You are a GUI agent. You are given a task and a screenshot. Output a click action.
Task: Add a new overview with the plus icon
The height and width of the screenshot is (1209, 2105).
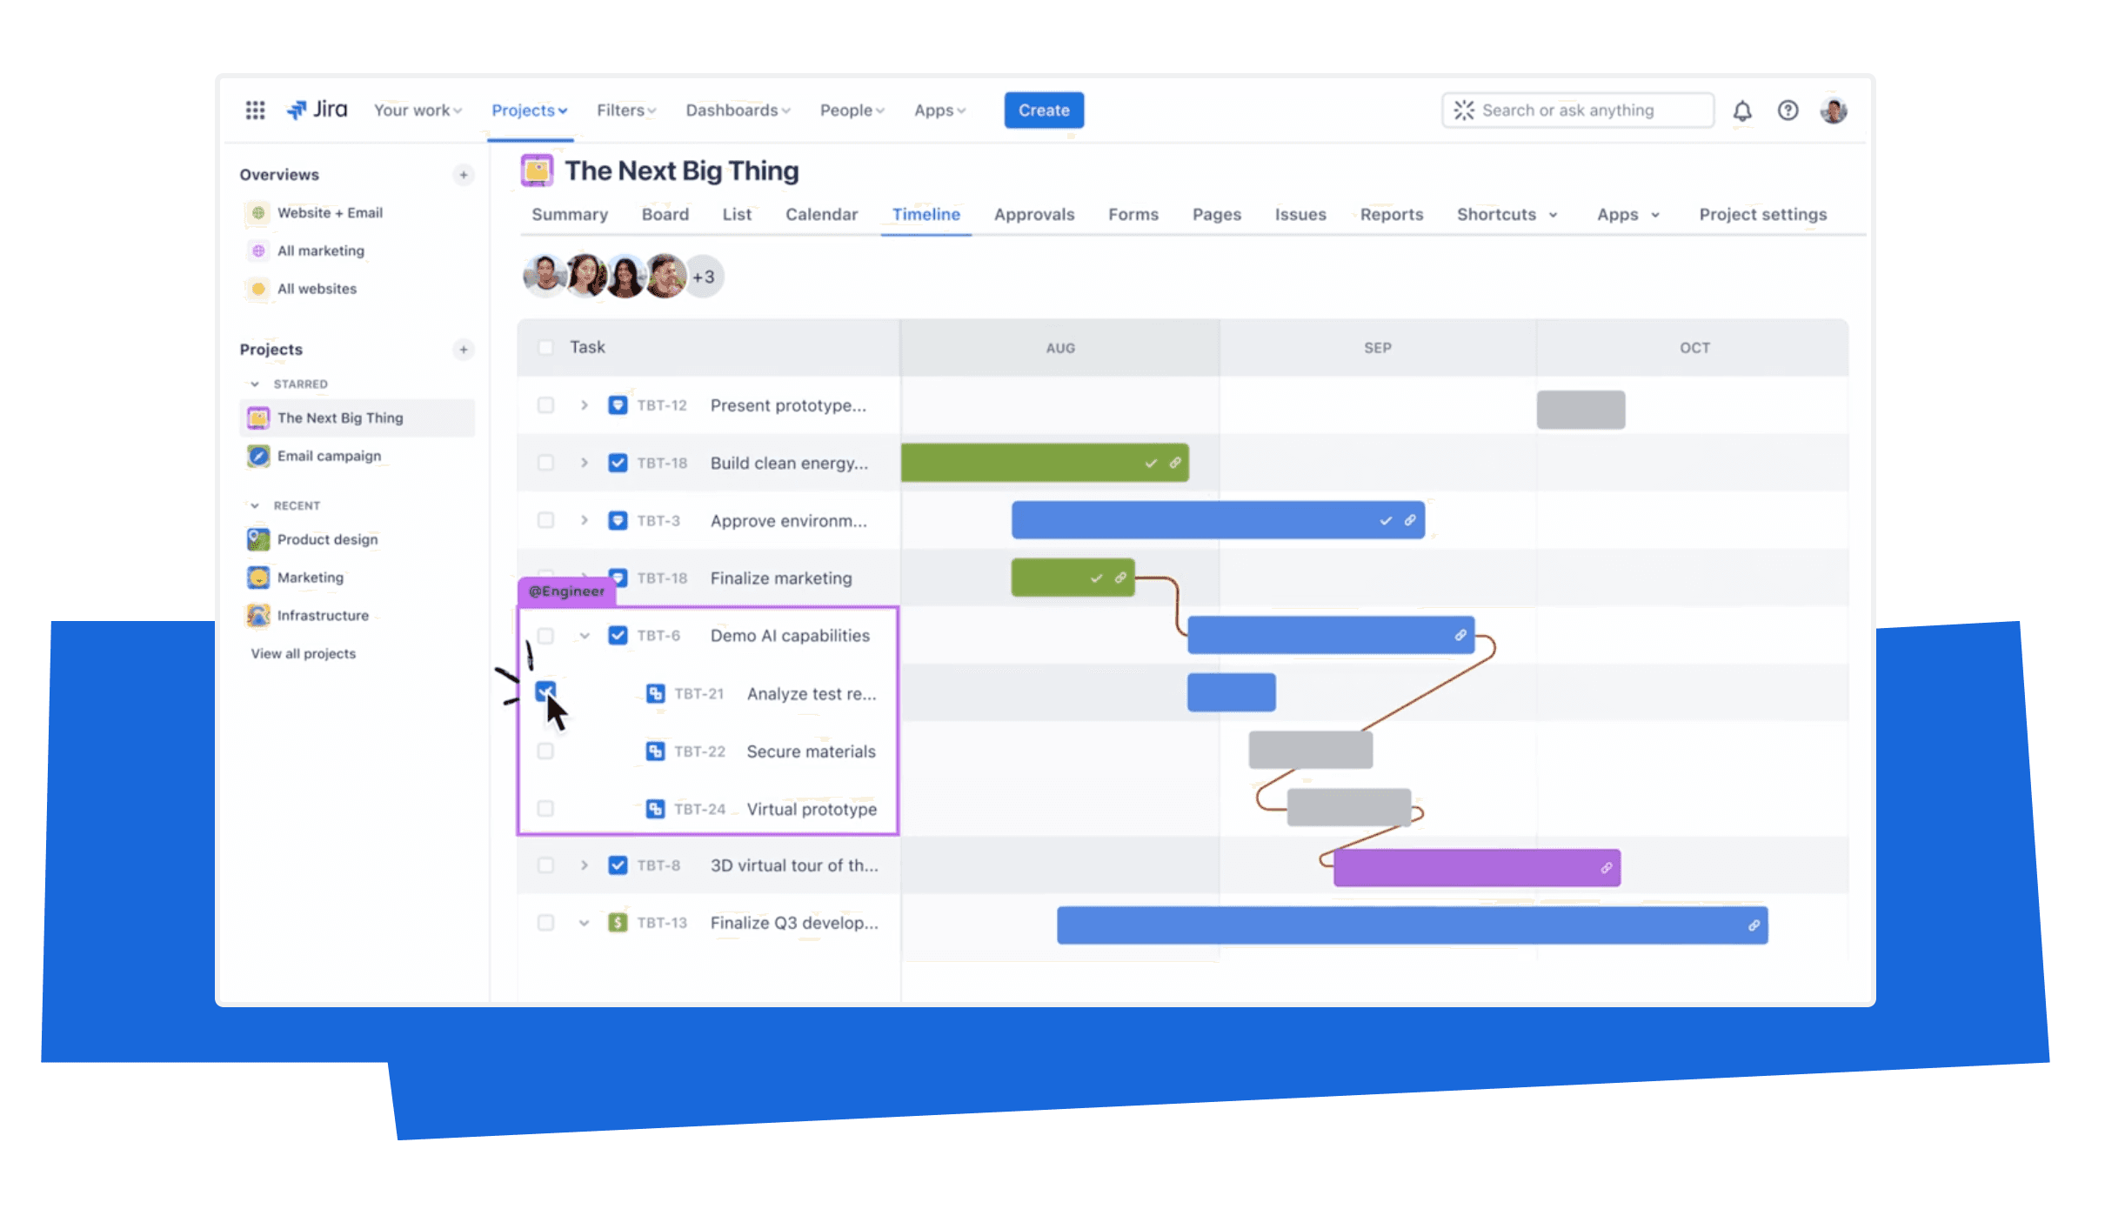point(464,175)
